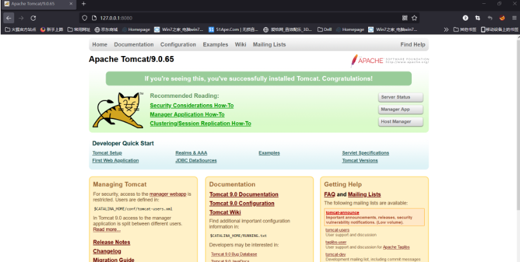Open the 爱给网 bookmark
This screenshot has width=520, height=262.
288,30
